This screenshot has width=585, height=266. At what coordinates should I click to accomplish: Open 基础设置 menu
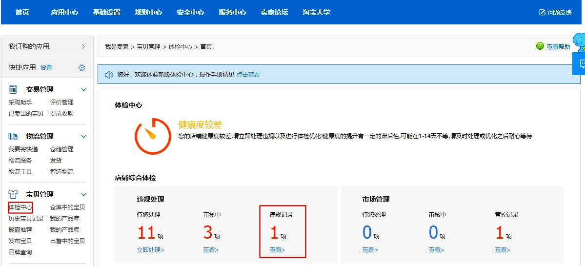[x=107, y=12]
